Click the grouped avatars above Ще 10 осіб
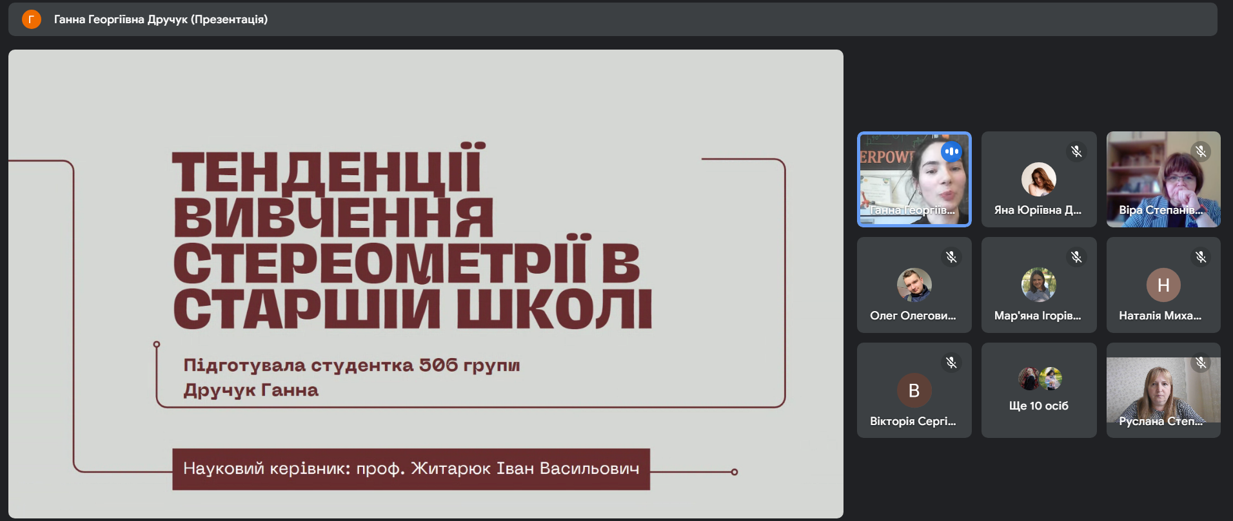Viewport: 1233px width, 521px height. (1040, 379)
